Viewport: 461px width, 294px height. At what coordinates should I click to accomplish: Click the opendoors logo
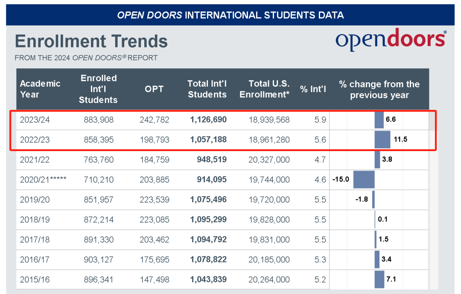pos(391,40)
